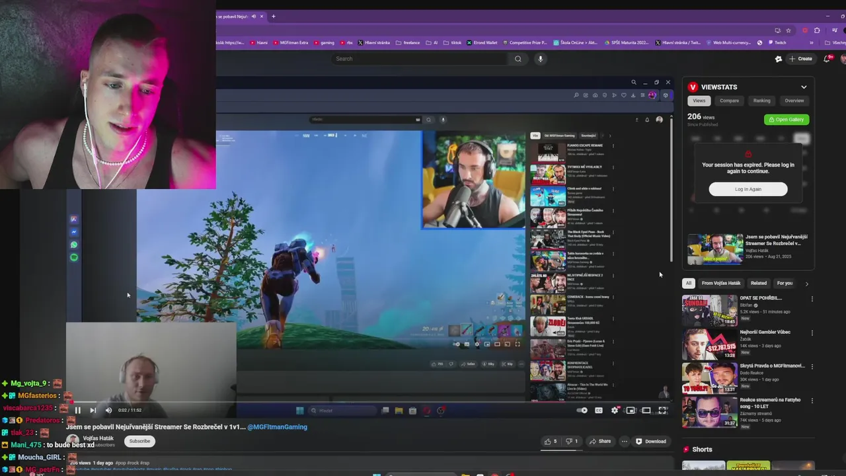Viewport: 846px width, 476px height.
Task: Open the @MGFitmanGaming channel link
Action: pos(277,427)
